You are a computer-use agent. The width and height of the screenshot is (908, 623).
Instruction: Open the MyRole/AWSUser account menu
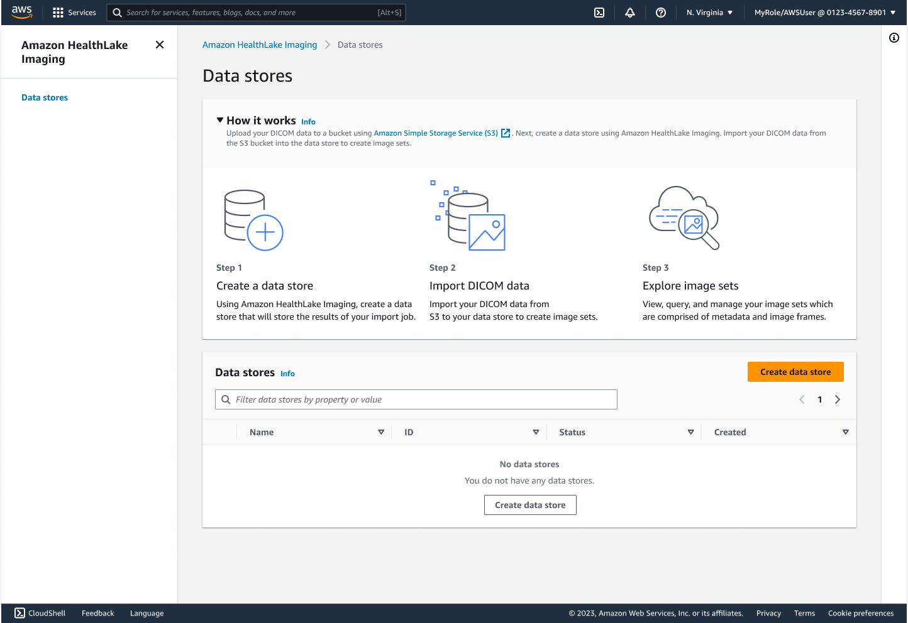[x=825, y=13]
